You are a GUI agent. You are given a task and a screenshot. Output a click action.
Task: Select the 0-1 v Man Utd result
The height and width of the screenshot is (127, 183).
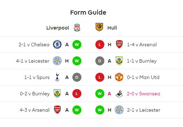tap(143, 77)
